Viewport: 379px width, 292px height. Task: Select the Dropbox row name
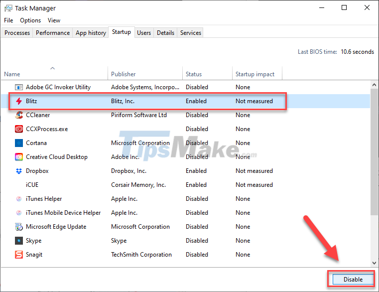[37, 171]
